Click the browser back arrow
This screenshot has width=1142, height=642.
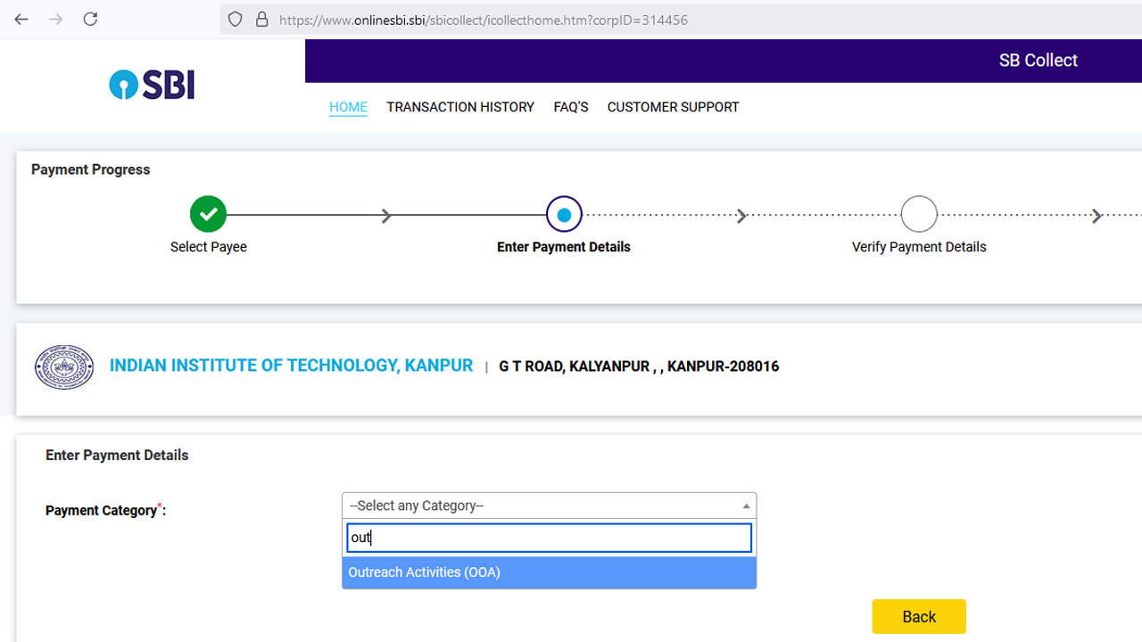(21, 19)
